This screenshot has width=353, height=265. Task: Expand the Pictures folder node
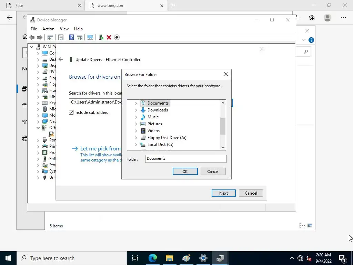[x=136, y=124]
